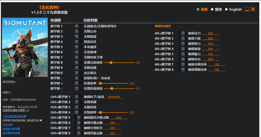Click the Biomutant game cover image
Viewport: 261px width, 137px height.
pyautogui.click(x=25, y=47)
